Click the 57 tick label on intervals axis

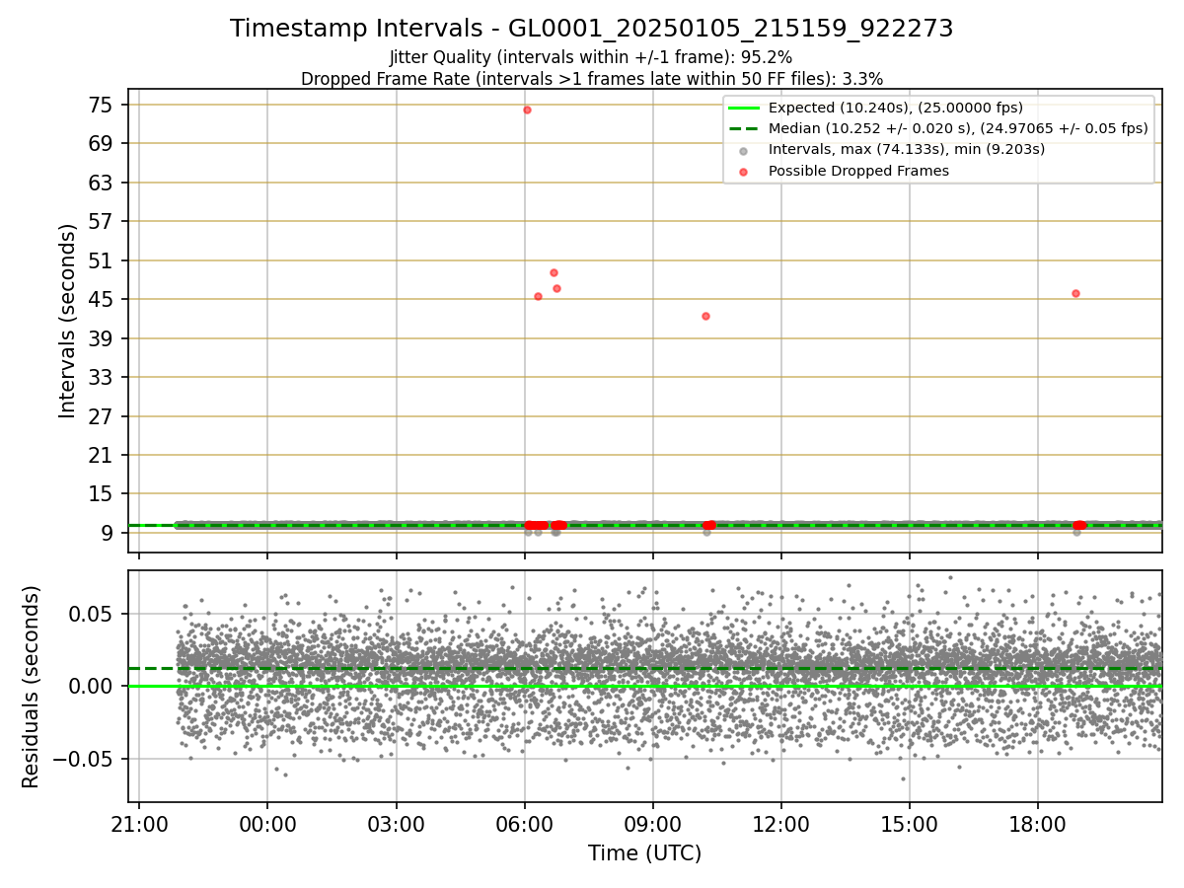coord(102,222)
